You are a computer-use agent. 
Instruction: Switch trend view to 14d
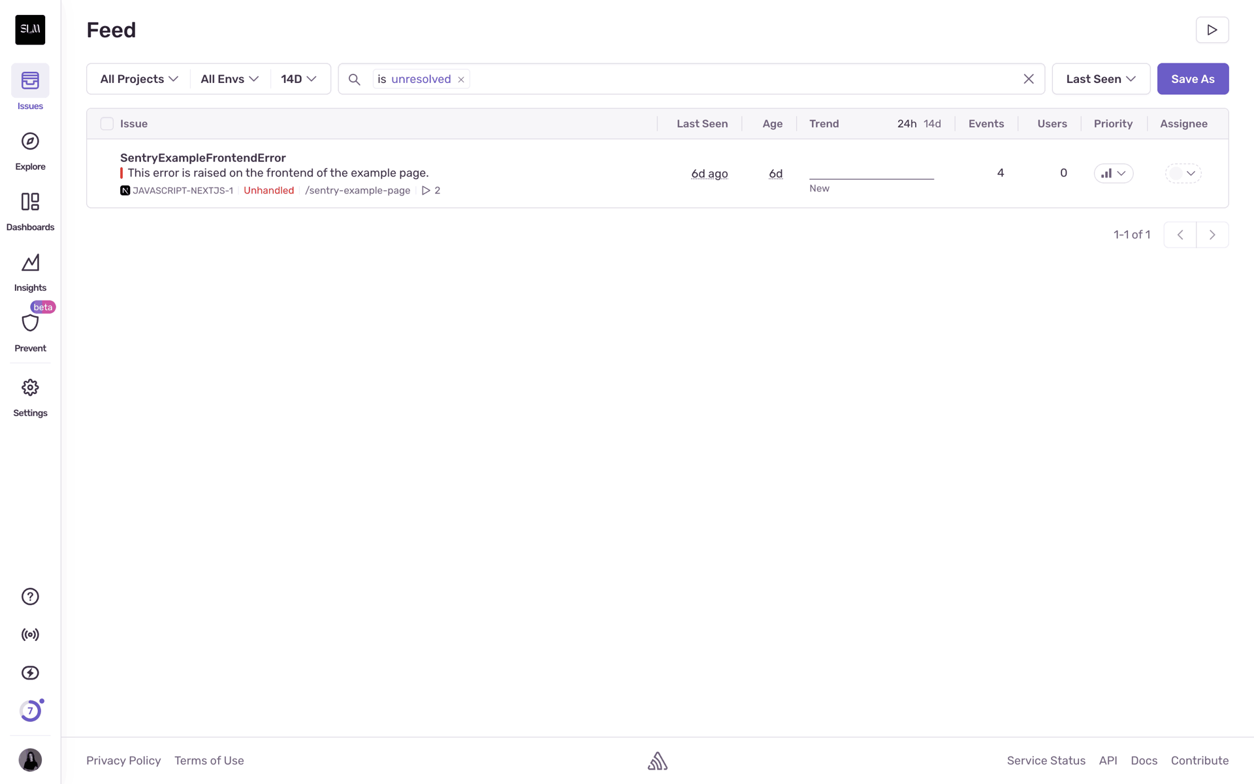[x=932, y=123]
